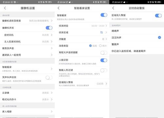
Task: Open 邀请家人一起使用 chevron
Action: [x=52, y=55]
